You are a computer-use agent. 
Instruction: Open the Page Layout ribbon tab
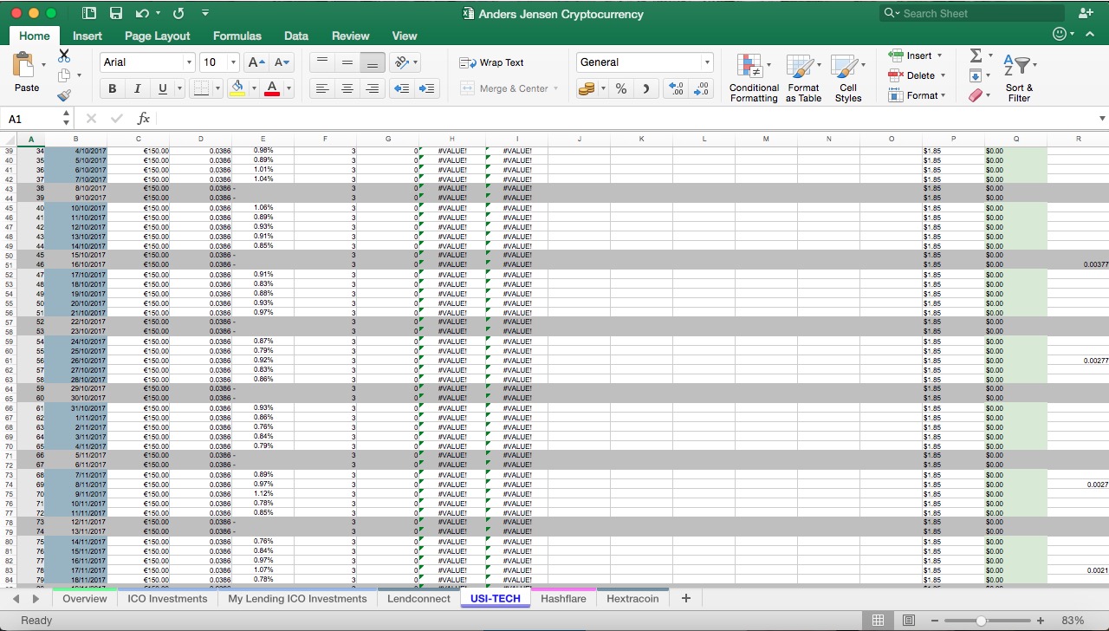point(157,36)
